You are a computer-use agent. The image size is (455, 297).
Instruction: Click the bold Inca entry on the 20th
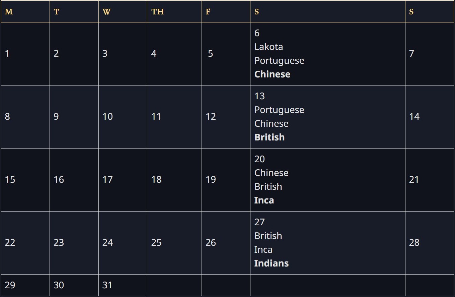(264, 200)
